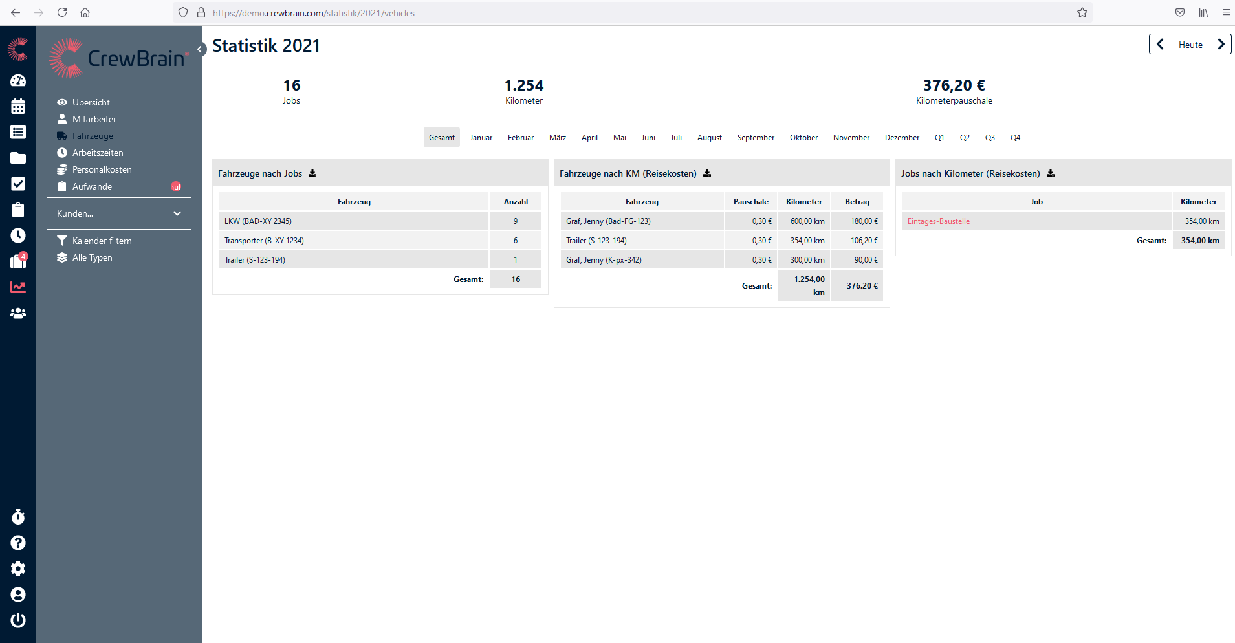Open the calendar icon in left rail
Screen dimensions: 1235x643
coord(18,106)
